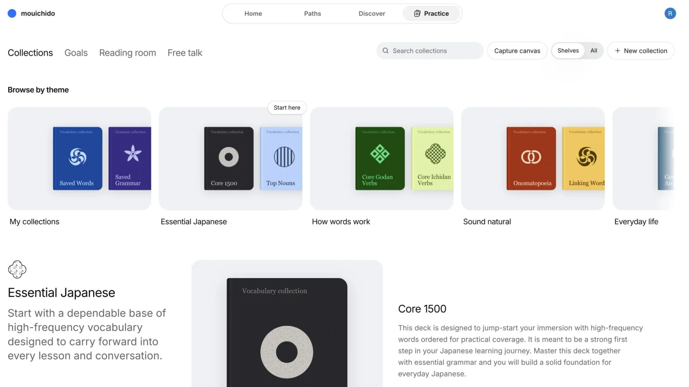Open the Core Godan Verbs book
The image size is (689, 387).
380,158
